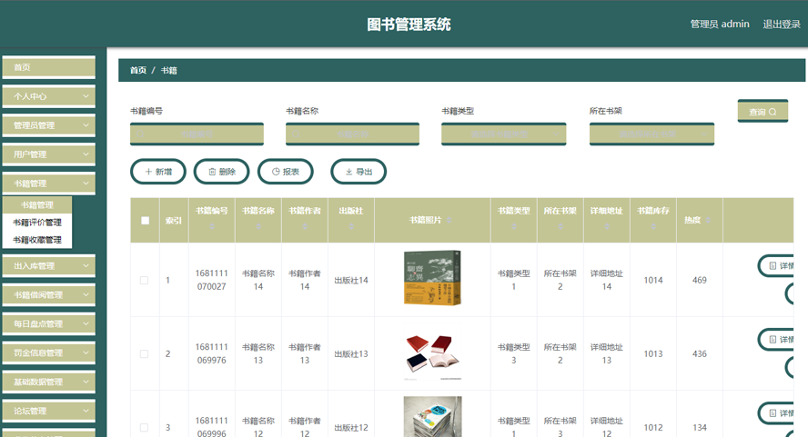Expand the 每日盘点管理 sidebar chevron
Image resolution: width=808 pixels, height=437 pixels.
[86, 323]
